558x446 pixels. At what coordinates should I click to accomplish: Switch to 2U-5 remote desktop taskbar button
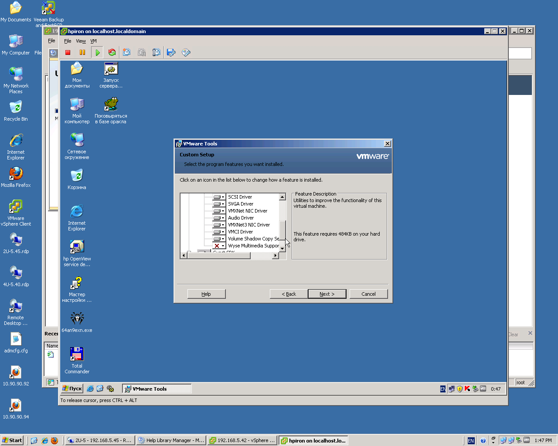pos(99,440)
